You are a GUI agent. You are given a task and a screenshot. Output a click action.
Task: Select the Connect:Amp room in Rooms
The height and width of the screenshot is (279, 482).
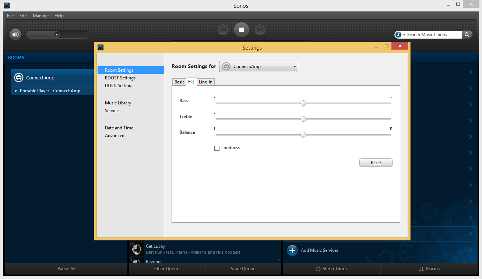pos(53,78)
